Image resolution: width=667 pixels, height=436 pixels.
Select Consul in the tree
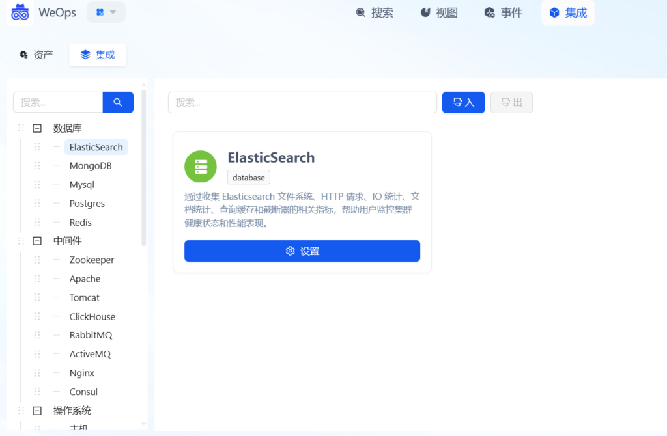point(83,392)
